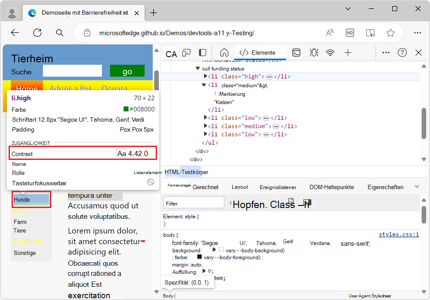Collapse the cull funding status node
The image size is (430, 300).
(x=198, y=68)
